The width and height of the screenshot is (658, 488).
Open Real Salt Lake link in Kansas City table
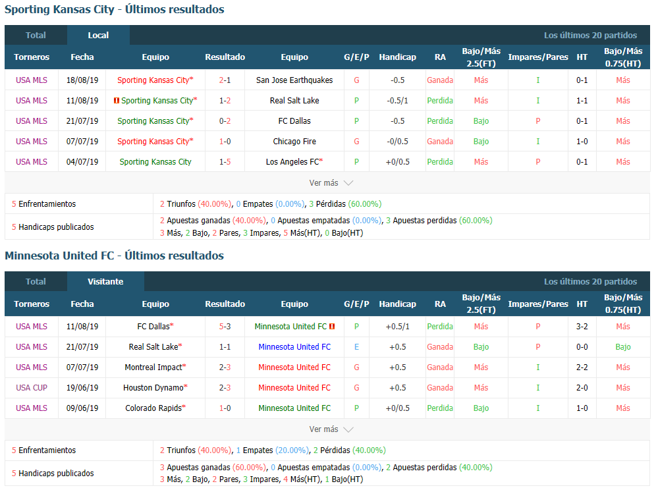pyautogui.click(x=294, y=101)
